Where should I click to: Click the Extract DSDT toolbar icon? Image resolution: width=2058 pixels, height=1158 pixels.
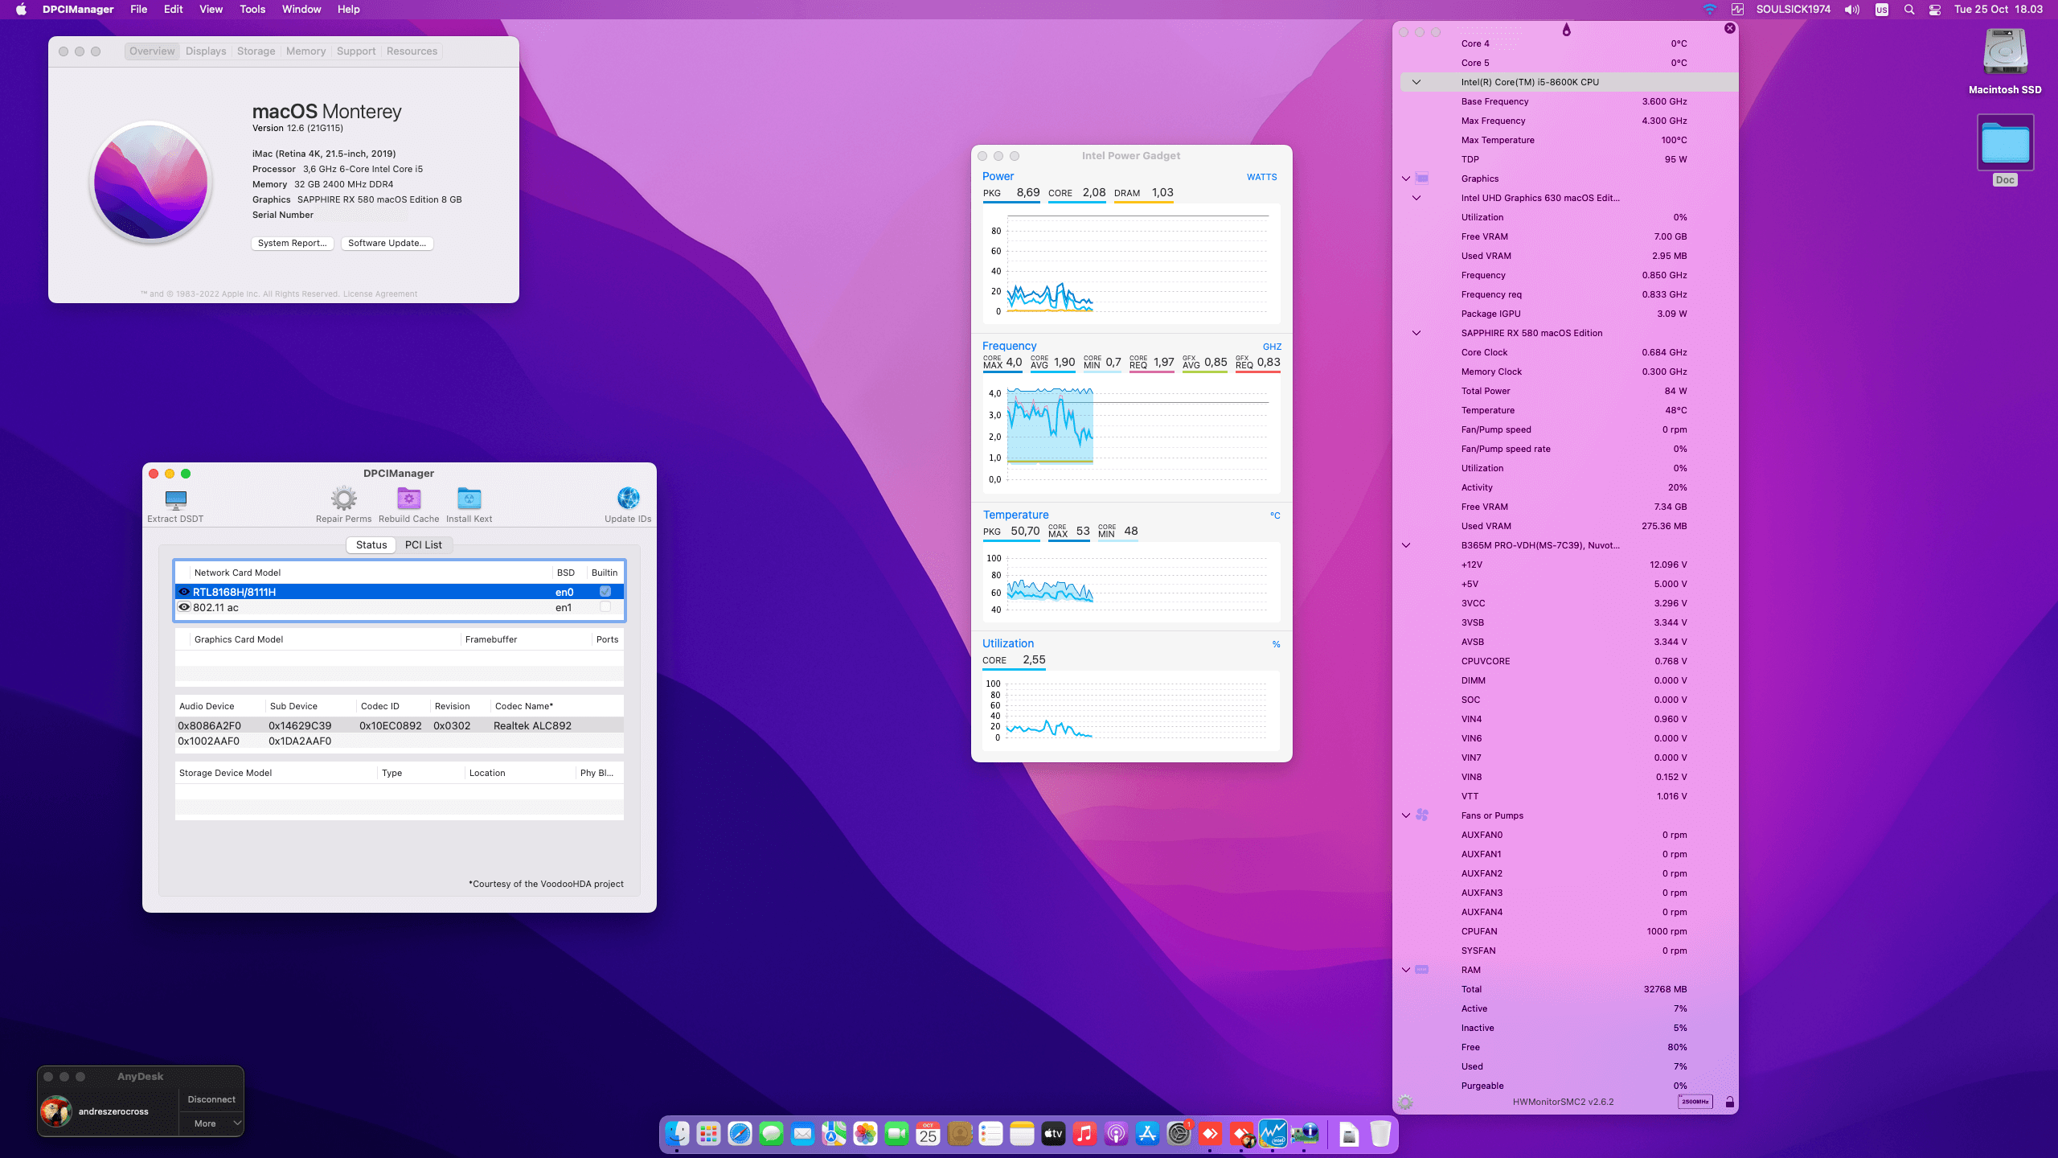(175, 499)
